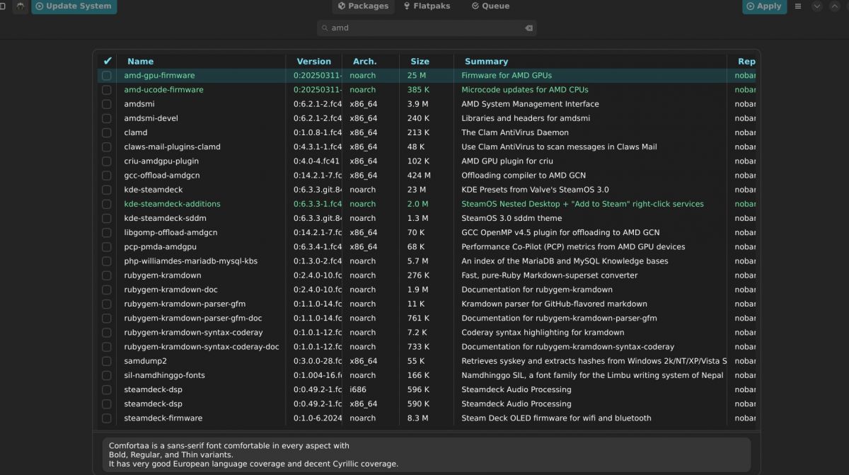849x475 pixels.
Task: Sort by the Arch. column header
Action: tap(364, 62)
